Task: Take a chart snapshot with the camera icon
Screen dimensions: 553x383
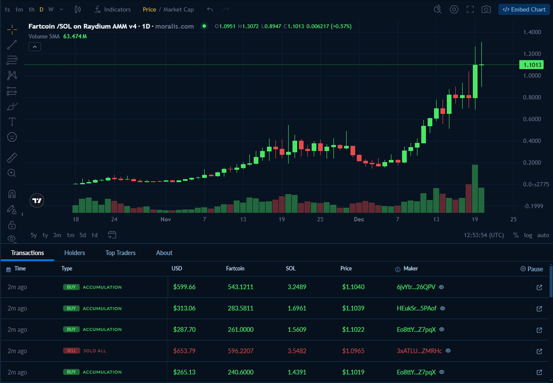Action: point(486,9)
